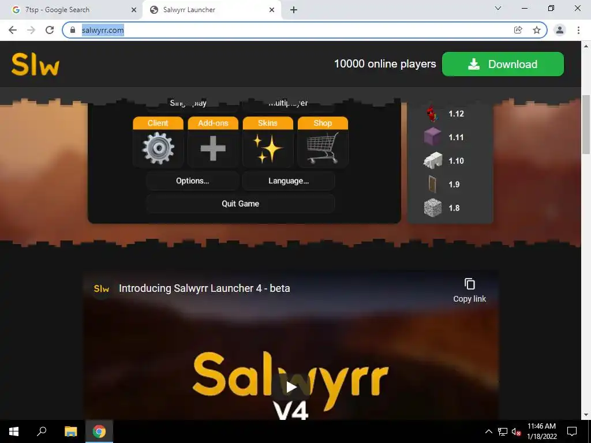The width and height of the screenshot is (591, 443).
Task: Open the Add-ons plus icon
Action: [213, 148]
